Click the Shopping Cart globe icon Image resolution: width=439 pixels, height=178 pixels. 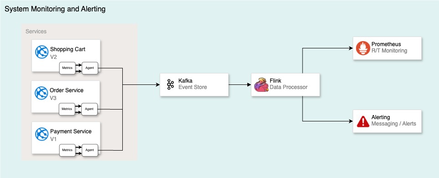[42, 52]
